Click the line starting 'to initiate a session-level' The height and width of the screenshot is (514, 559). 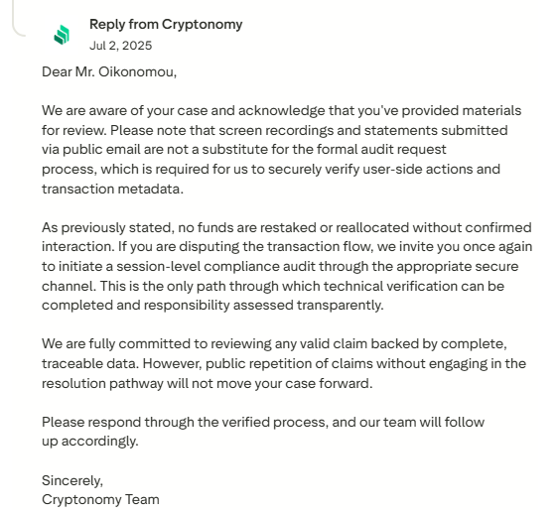tap(280, 267)
